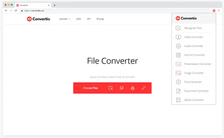Open Recognize Text from extension popup
The width and height of the screenshot is (224, 138).
pos(193,28)
